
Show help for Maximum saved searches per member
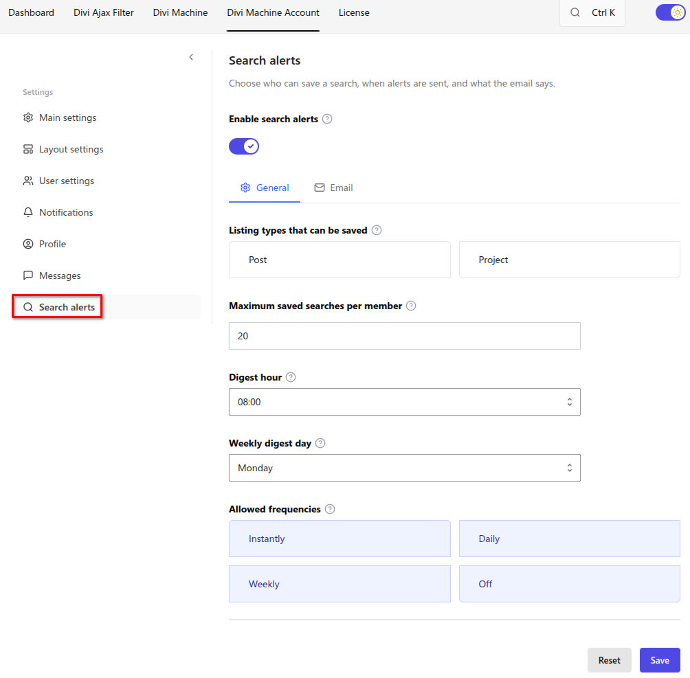411,306
